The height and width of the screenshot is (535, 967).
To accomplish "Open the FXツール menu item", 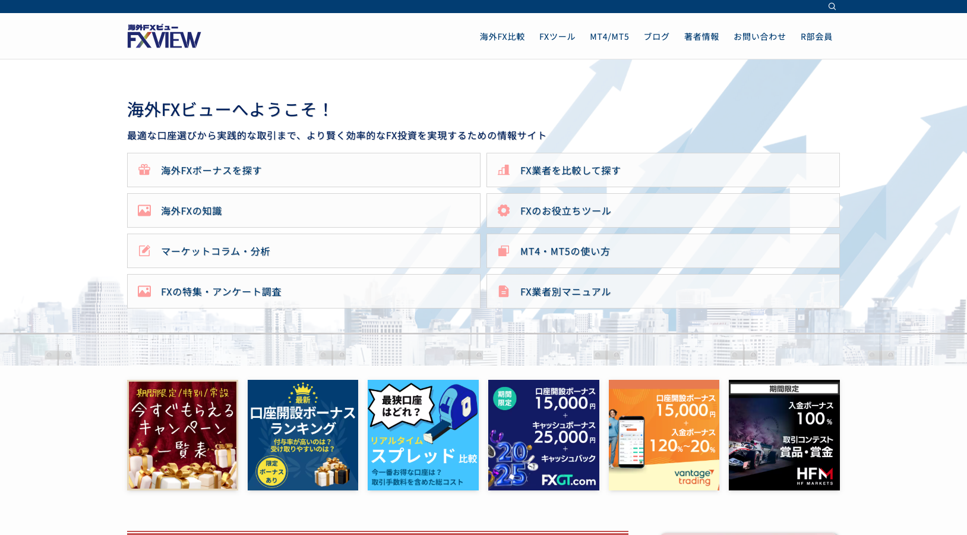I will 557,37.
